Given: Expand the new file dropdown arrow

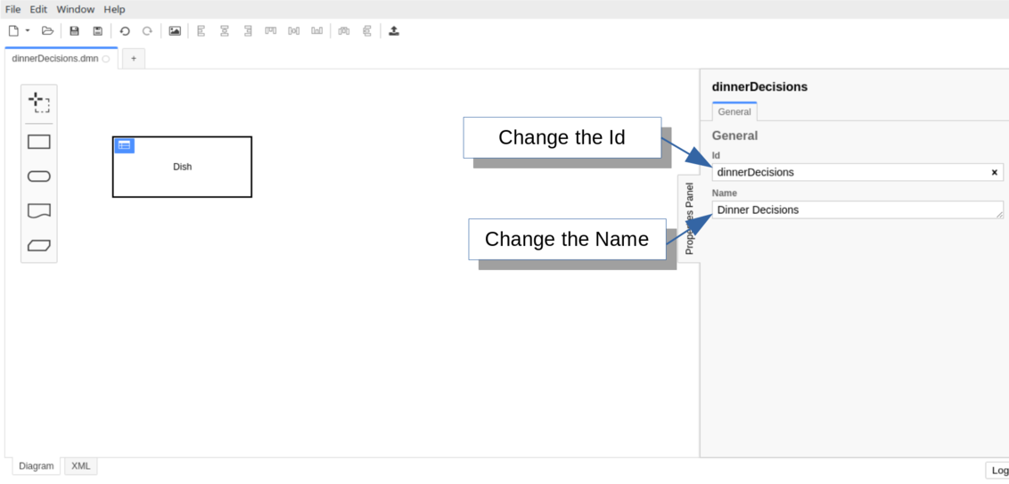Looking at the screenshot, I should pyautogui.click(x=28, y=31).
